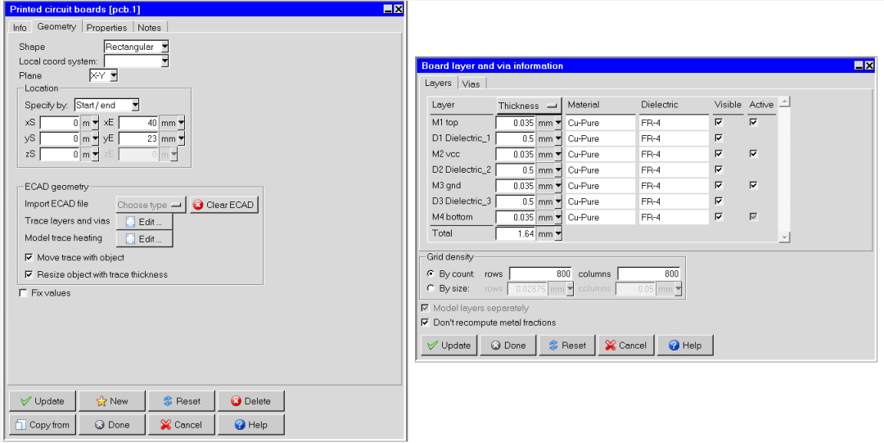Click Edit for Model trace heating
Screen dimensions: 884x443
pyautogui.click(x=144, y=239)
